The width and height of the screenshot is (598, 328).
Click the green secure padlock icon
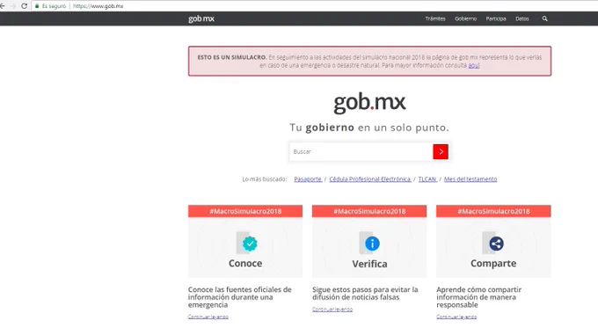(37, 6)
